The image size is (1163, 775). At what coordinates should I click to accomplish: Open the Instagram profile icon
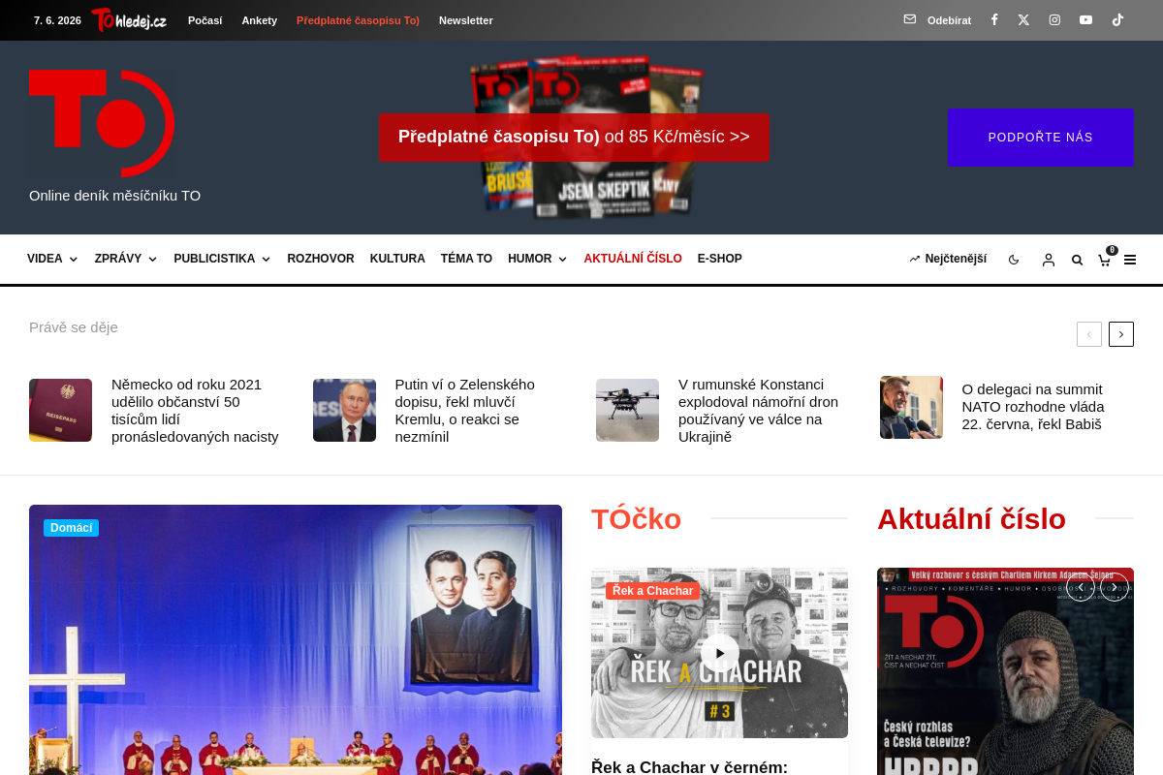click(1054, 19)
